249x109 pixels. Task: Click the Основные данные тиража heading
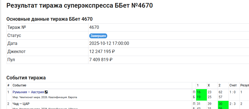pyautogui.click(x=49, y=19)
